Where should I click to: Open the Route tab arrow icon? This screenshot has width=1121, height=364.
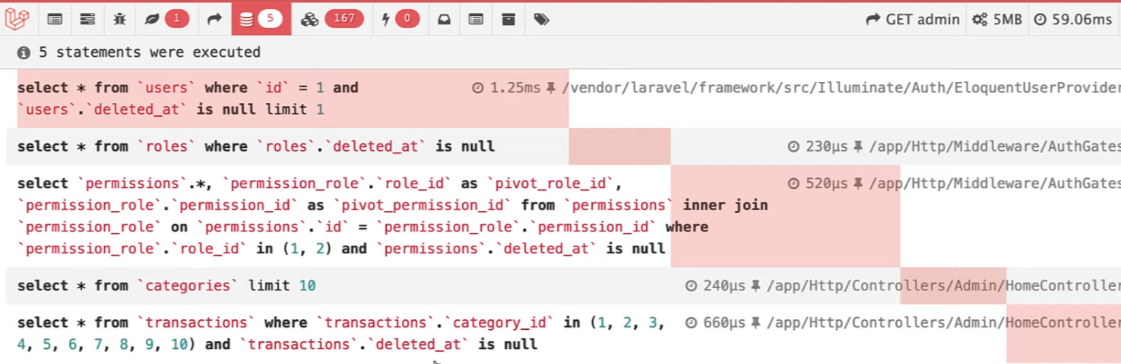214,20
